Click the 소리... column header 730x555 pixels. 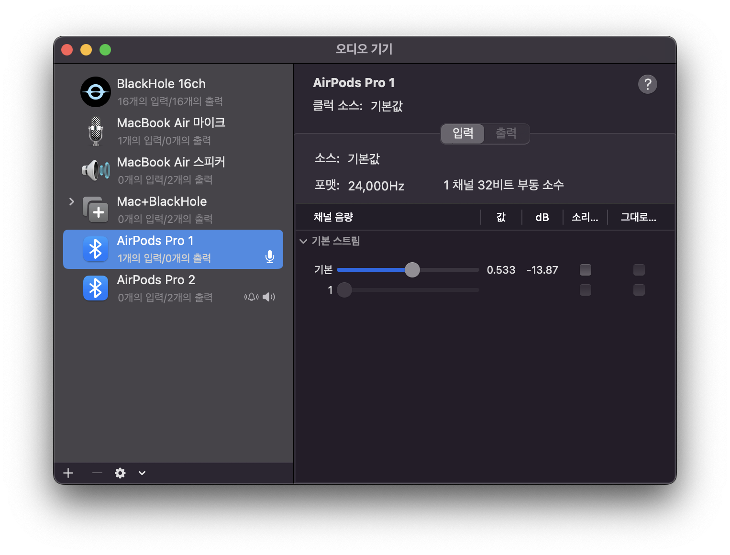585,217
